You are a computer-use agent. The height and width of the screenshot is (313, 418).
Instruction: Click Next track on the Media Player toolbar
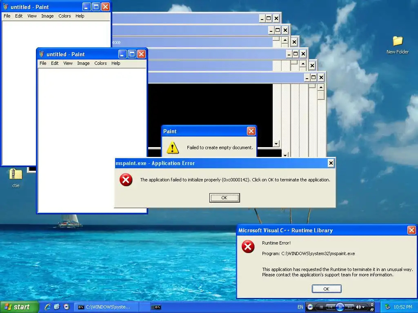tap(350, 307)
